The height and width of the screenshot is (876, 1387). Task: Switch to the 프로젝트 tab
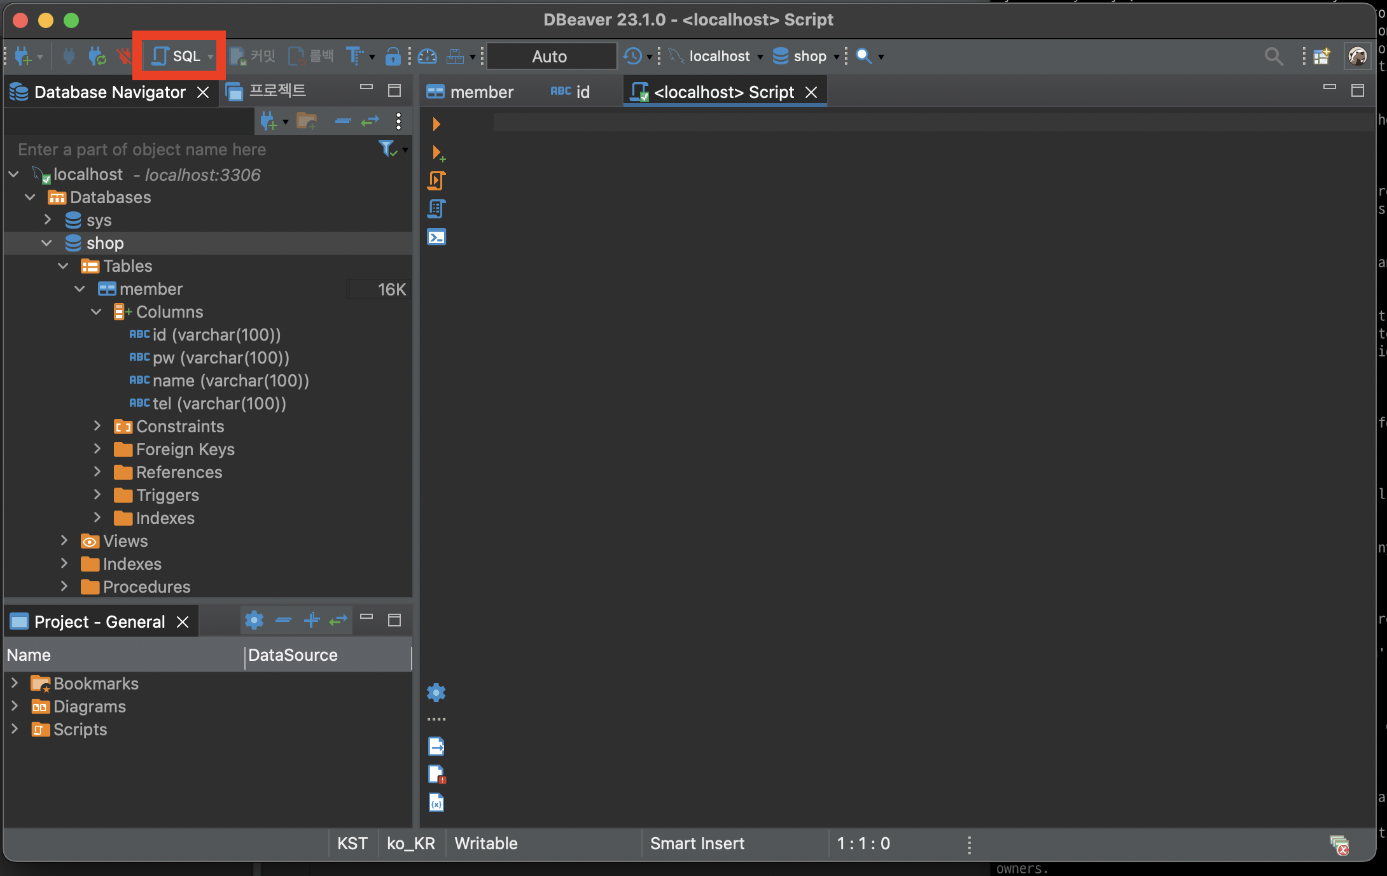pyautogui.click(x=267, y=91)
